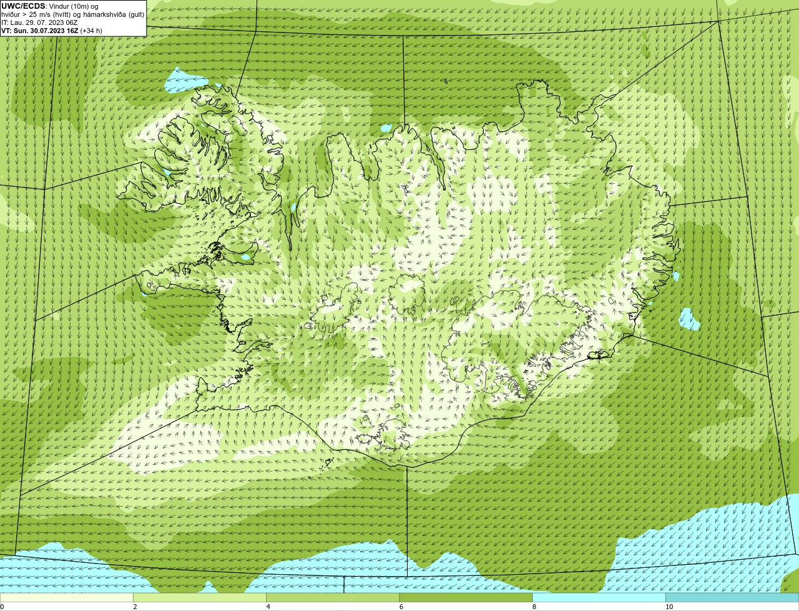Viewport: 799px width, 611px height.
Task: Click the legend scale label '6'
Action: tap(401, 607)
